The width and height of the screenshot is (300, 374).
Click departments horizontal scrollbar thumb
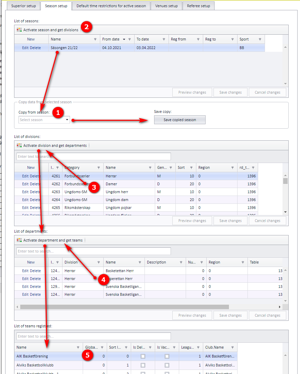click(125, 307)
